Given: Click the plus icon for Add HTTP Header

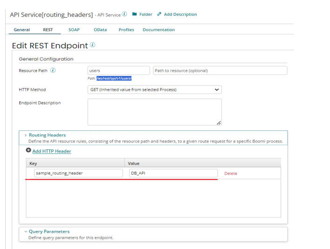Looking at the screenshot, I should pos(28,151).
